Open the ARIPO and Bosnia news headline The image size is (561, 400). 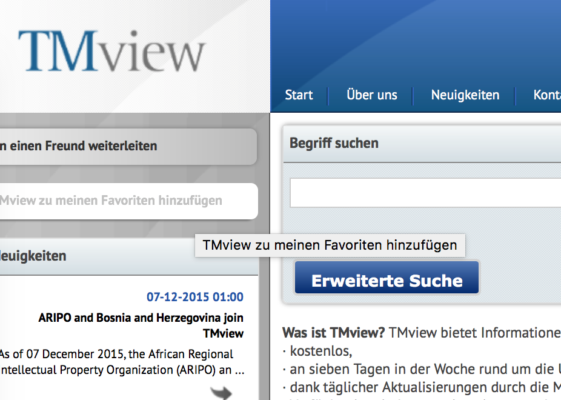click(x=141, y=325)
